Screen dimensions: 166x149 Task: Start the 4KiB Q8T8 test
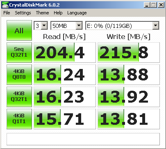point(19,75)
